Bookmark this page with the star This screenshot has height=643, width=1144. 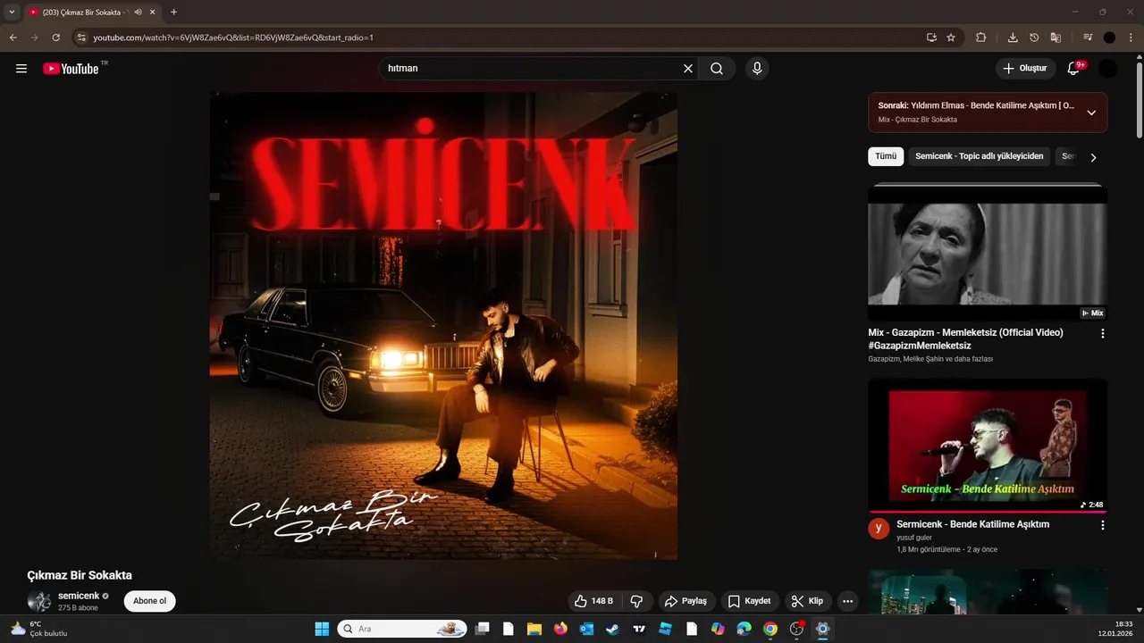(951, 38)
